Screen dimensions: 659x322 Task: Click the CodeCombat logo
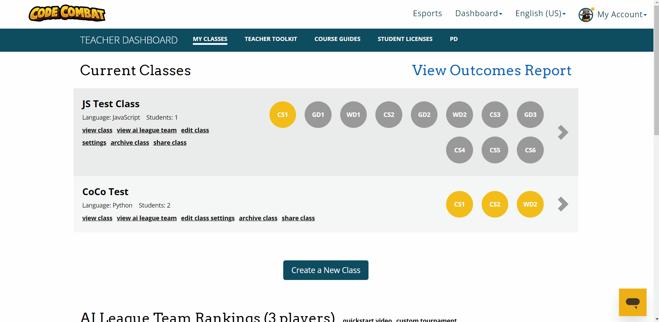[x=67, y=13]
